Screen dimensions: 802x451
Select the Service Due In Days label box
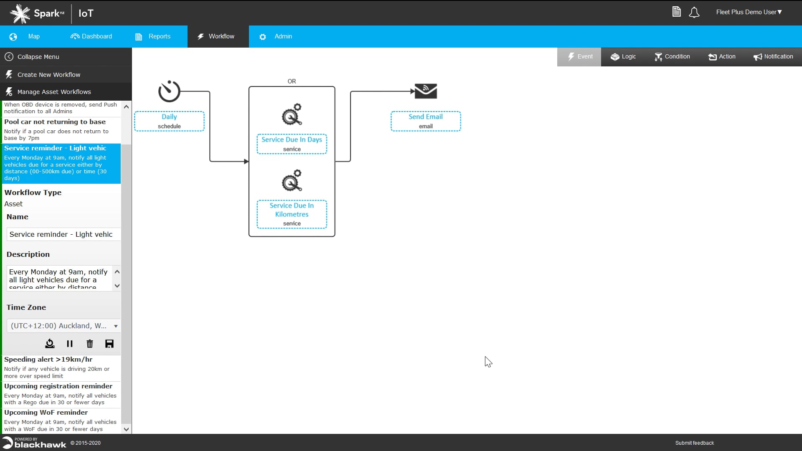292,144
